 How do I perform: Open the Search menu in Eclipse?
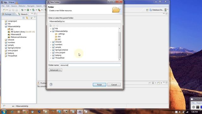(x=39, y=6)
